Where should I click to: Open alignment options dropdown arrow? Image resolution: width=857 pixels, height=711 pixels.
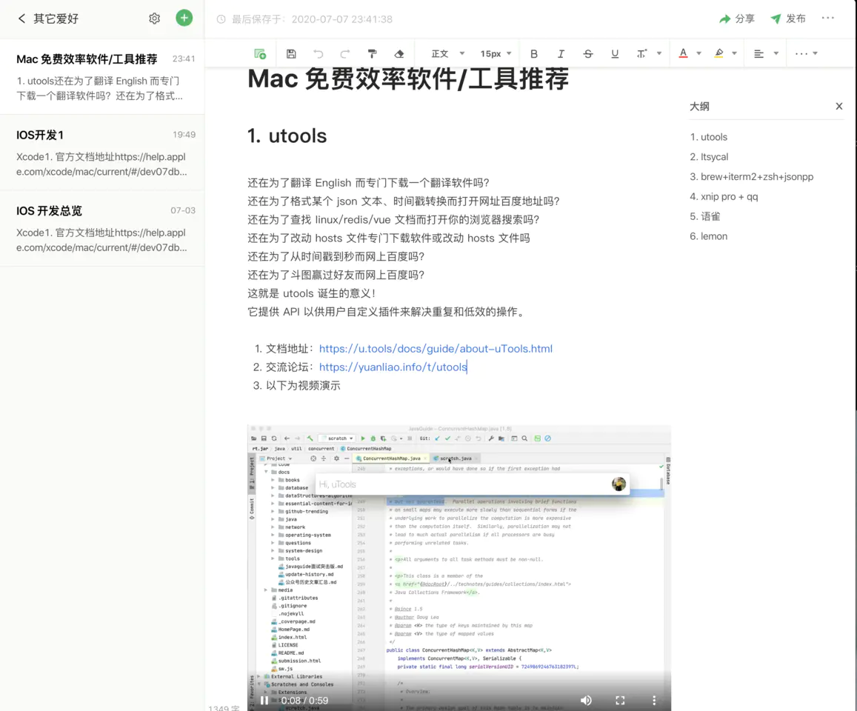click(x=776, y=53)
